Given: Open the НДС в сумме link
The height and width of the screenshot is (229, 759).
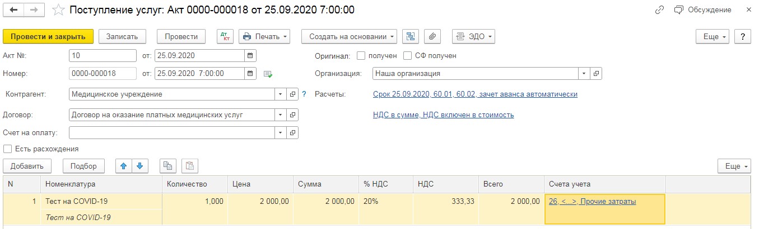Looking at the screenshot, I should click(x=443, y=115).
